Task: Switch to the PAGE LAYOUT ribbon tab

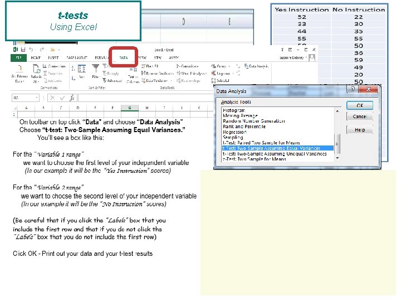Action: [77, 58]
